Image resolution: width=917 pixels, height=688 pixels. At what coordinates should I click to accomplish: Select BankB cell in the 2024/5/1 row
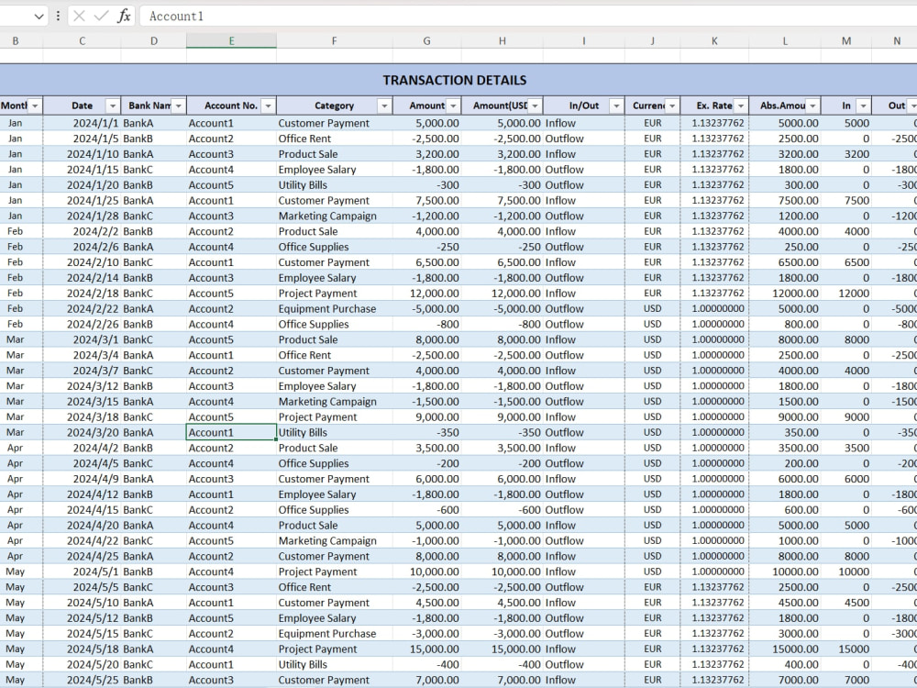coord(154,571)
